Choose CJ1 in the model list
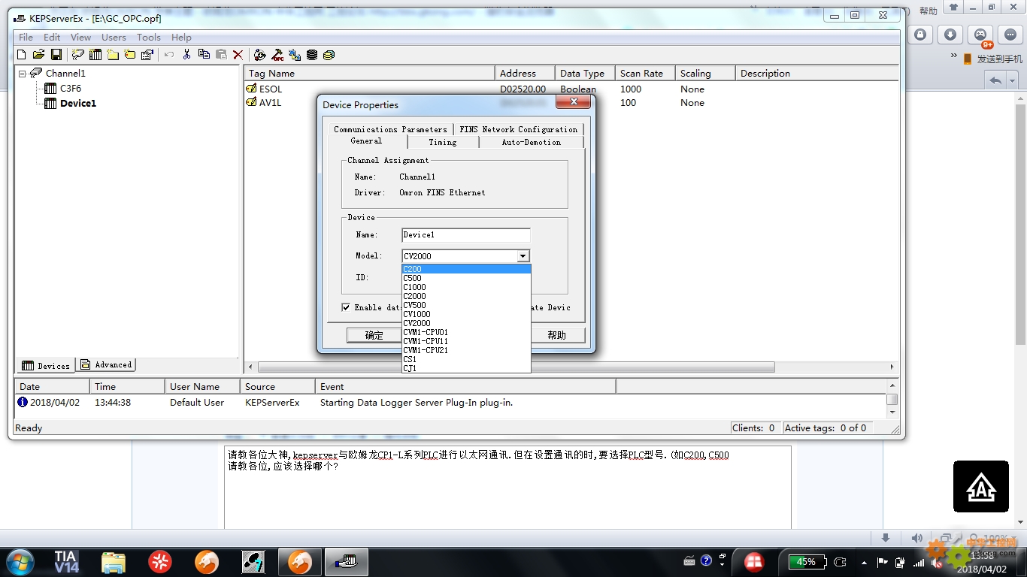Viewport: 1027px width, 577px height. tap(466, 368)
